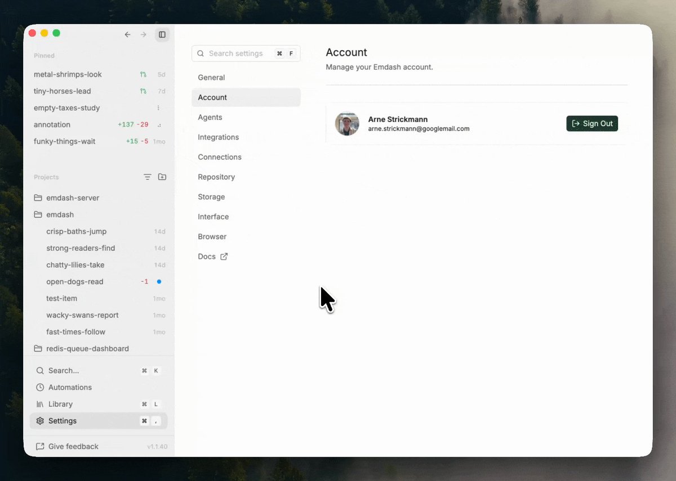
Task: Click the emdash-server folder icon
Action: pos(38,198)
